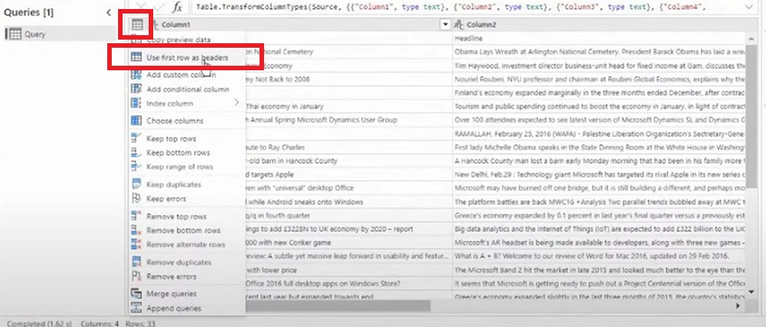Click the Add conditional column icon

point(136,89)
